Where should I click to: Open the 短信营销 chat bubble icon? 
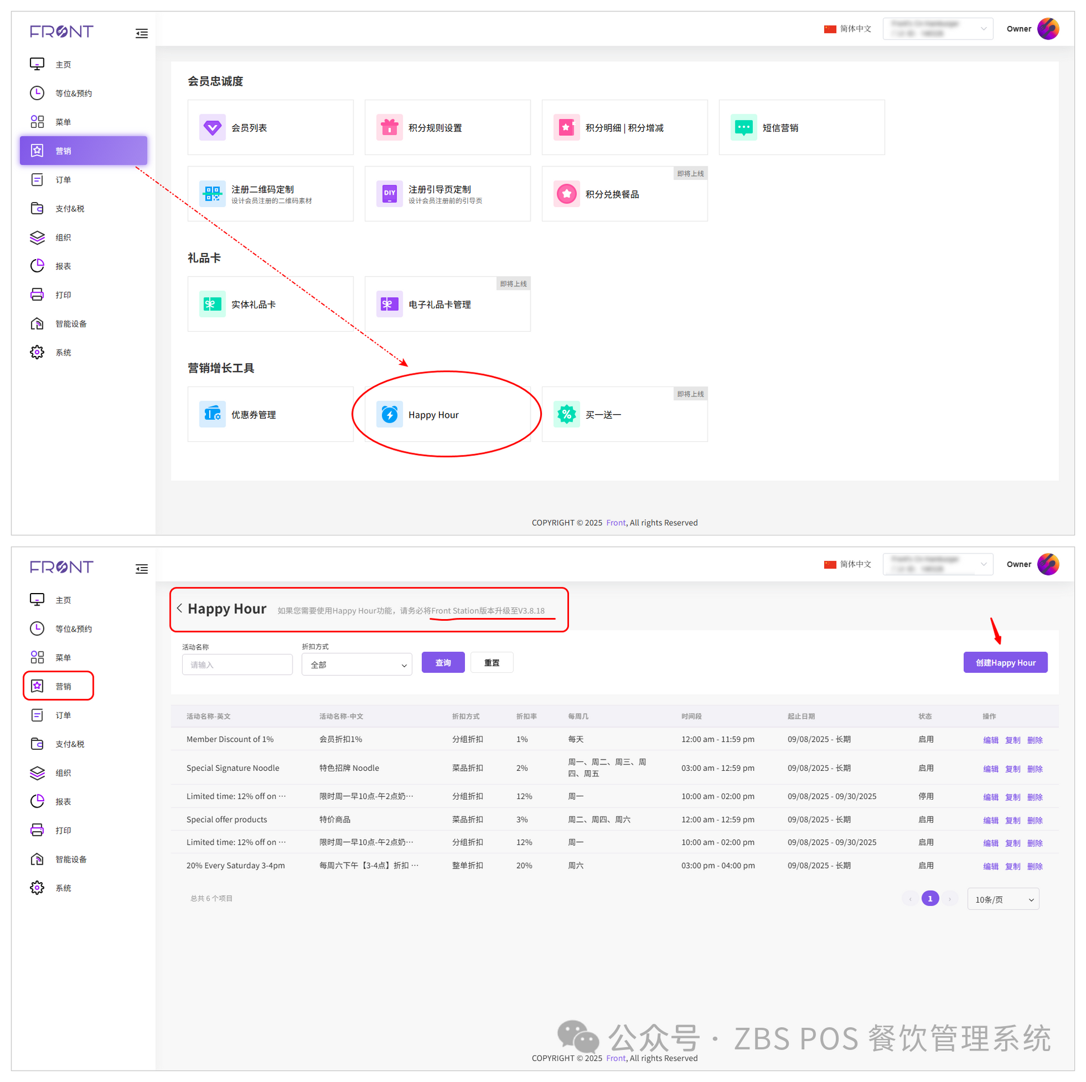tap(743, 127)
